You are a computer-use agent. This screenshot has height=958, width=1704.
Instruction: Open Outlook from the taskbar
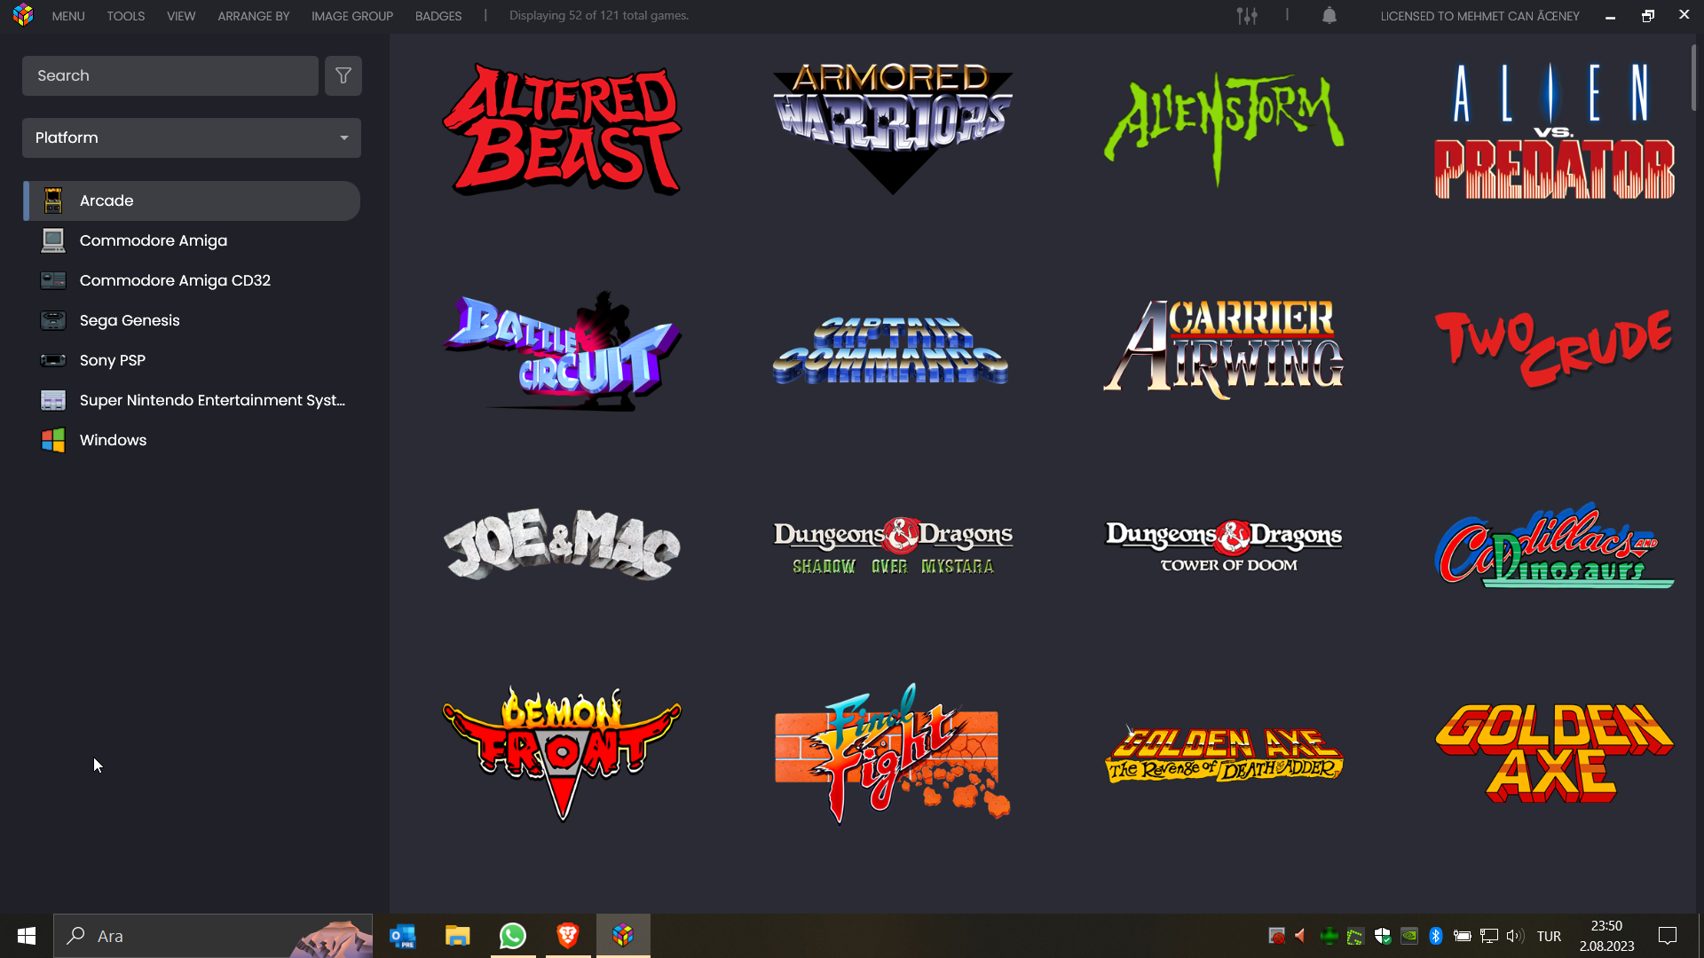click(x=403, y=936)
